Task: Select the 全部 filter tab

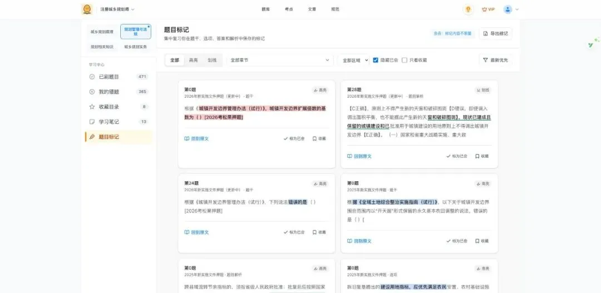Action: 175,60
